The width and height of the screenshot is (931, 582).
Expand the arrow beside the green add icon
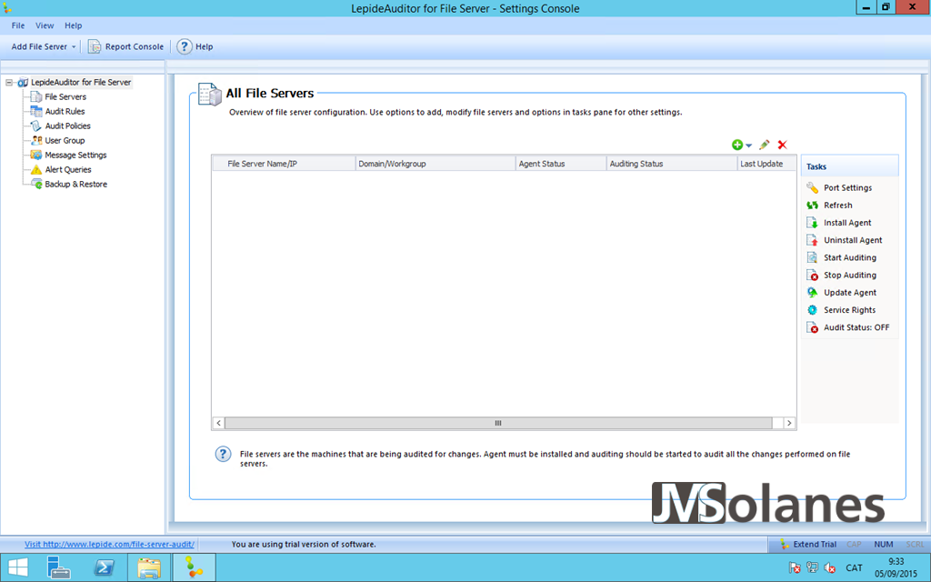(x=749, y=145)
